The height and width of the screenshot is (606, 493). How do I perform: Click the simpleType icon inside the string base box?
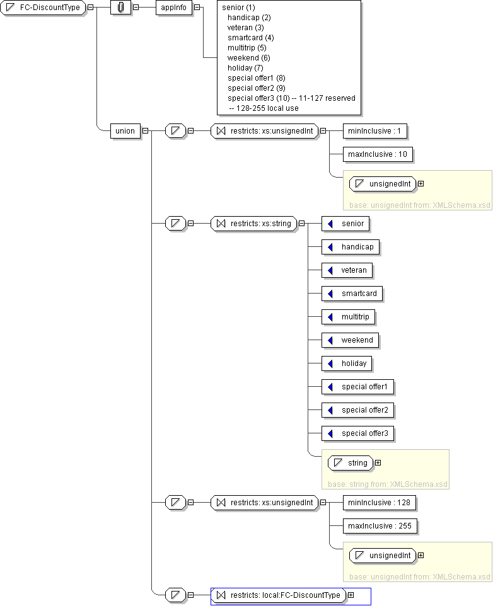(x=338, y=463)
